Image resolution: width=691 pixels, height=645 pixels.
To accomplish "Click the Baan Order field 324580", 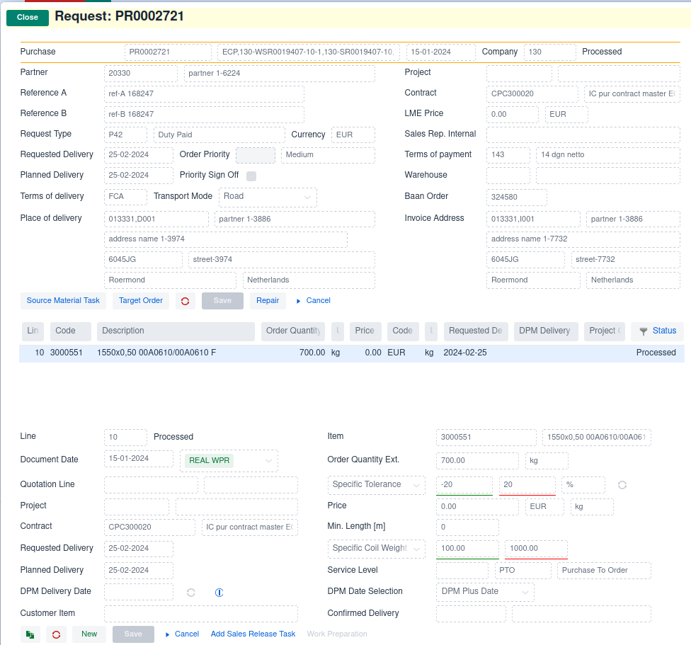I will tap(517, 198).
